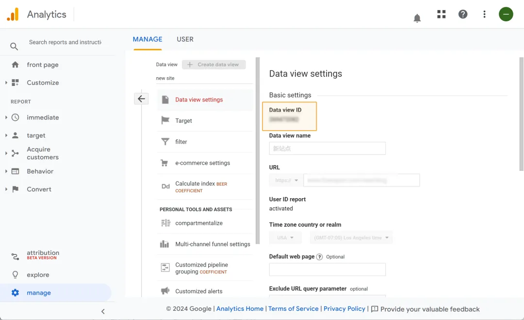524x320 pixels.
Task: Open the manage gear in sidebar
Action: pyautogui.click(x=15, y=293)
